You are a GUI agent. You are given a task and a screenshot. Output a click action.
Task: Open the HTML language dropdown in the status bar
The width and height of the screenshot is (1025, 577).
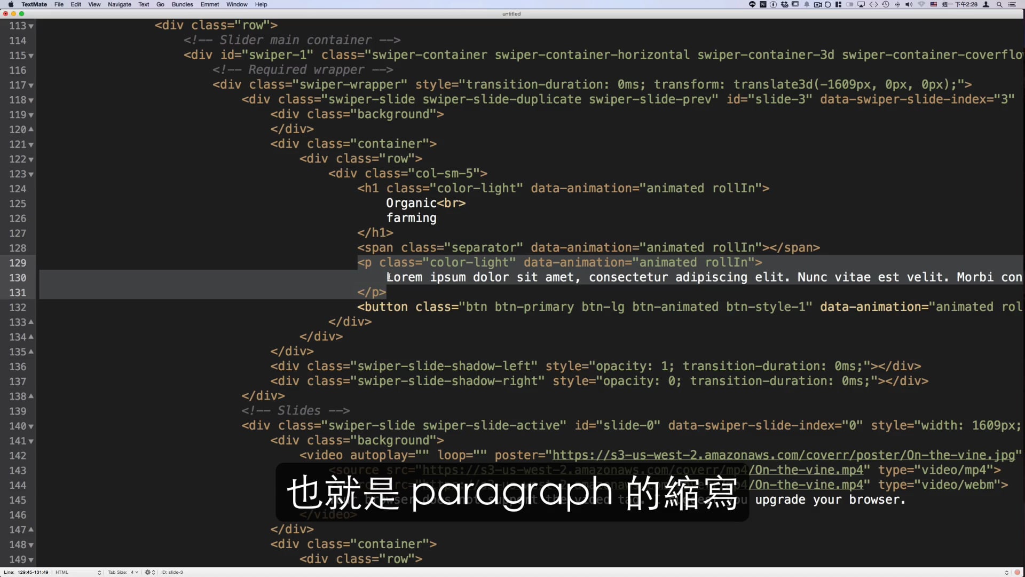point(80,572)
